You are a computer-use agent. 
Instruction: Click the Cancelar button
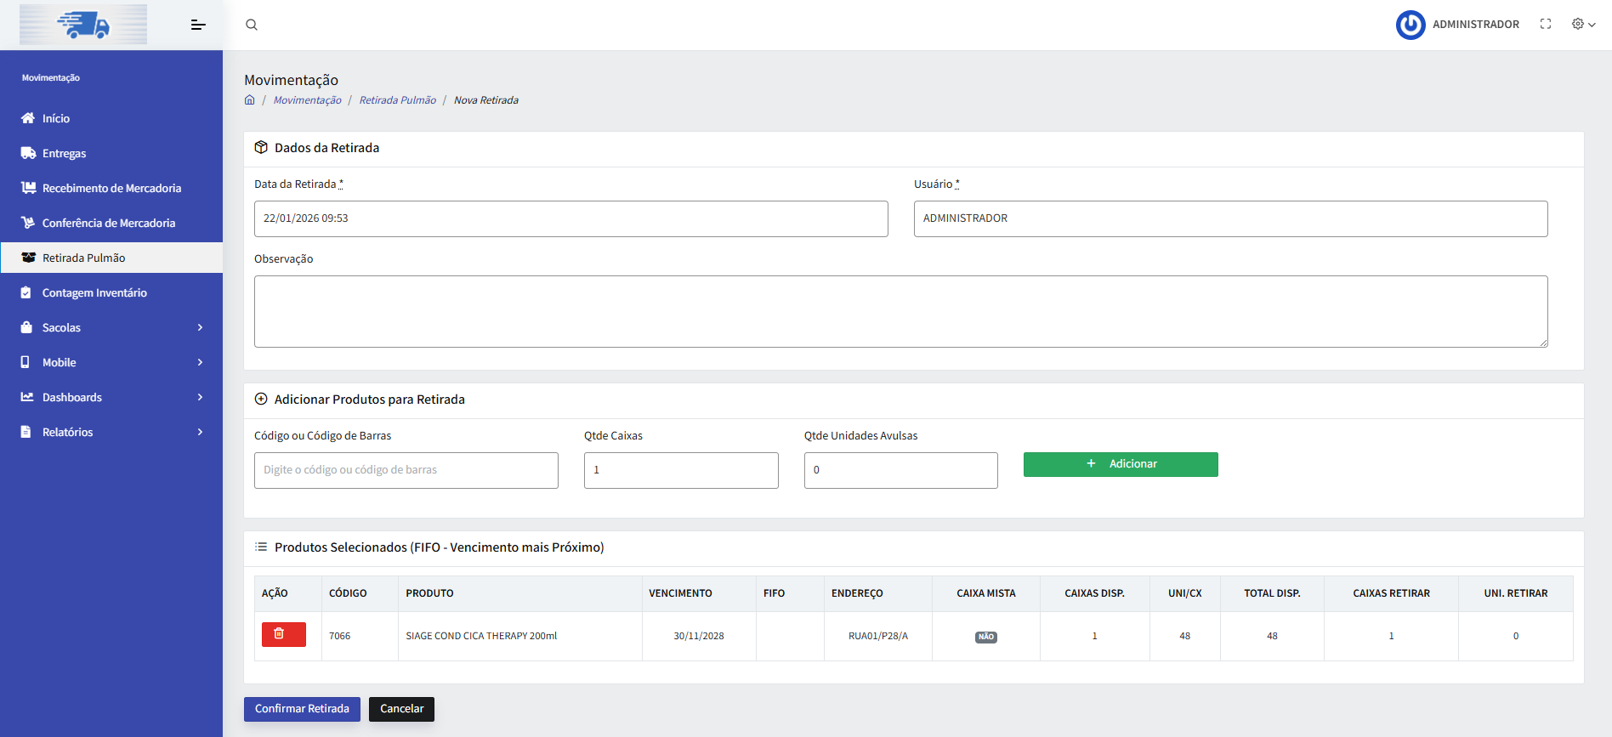click(x=401, y=709)
